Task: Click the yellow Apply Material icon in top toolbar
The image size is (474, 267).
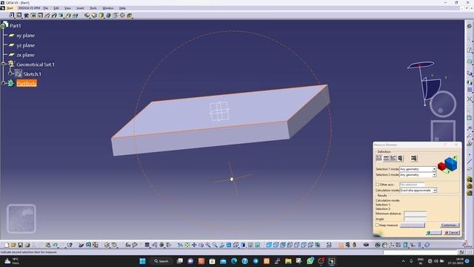Action: click(x=101, y=15)
